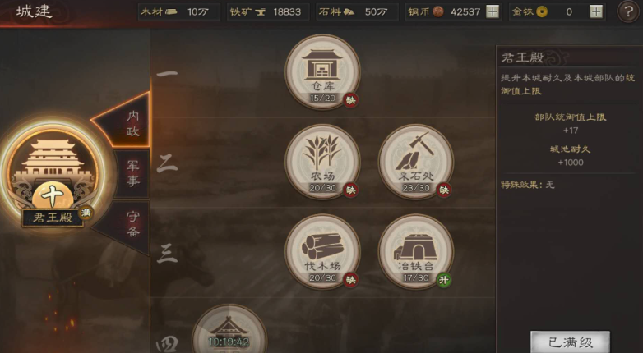Open the 伐木场 lumber yard icon

click(x=322, y=252)
